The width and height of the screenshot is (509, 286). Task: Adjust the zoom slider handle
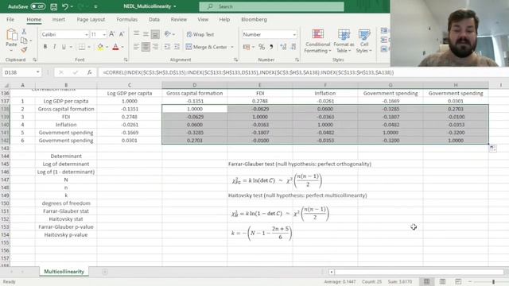[493, 282]
